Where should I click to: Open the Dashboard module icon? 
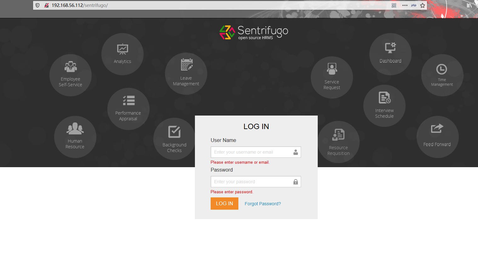[x=390, y=48]
